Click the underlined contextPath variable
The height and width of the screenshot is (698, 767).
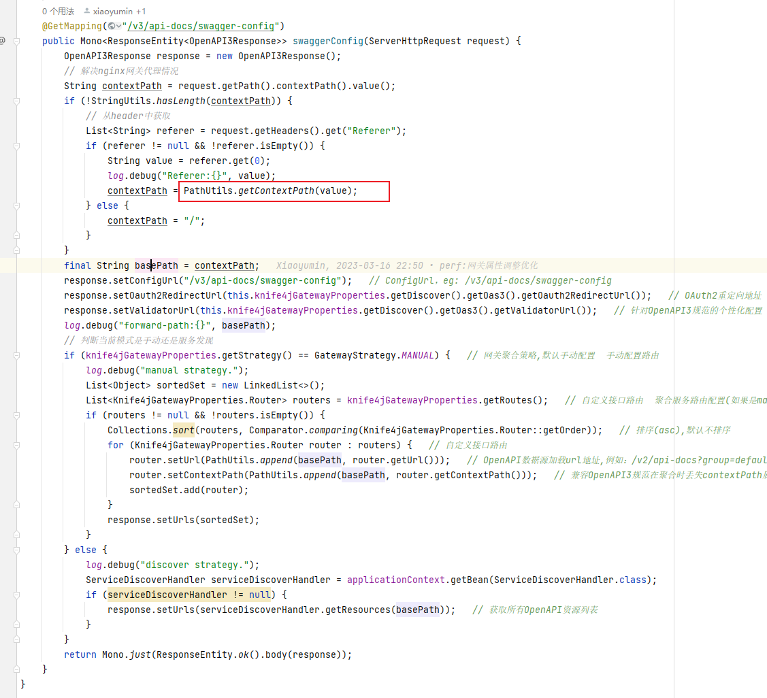coord(131,86)
